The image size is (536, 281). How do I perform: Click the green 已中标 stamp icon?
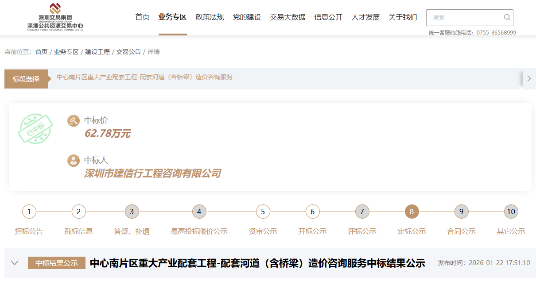35,128
